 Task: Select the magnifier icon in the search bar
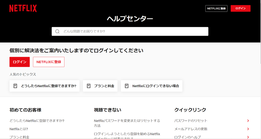click(57, 32)
